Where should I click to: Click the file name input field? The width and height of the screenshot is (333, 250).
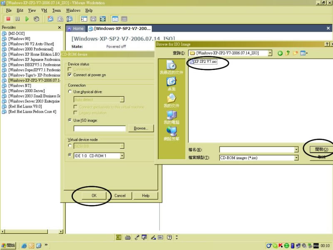257,150
